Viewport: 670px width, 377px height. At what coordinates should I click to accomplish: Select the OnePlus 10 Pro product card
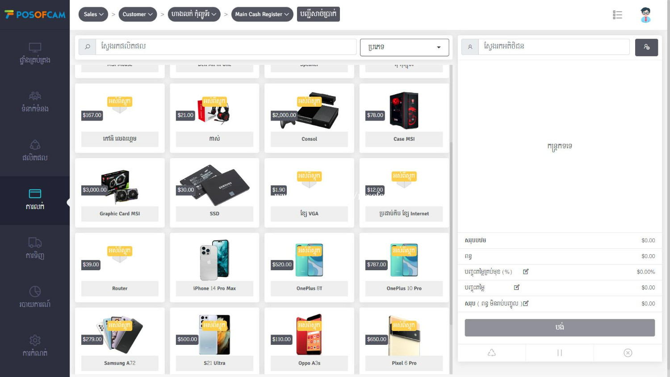[404, 268]
